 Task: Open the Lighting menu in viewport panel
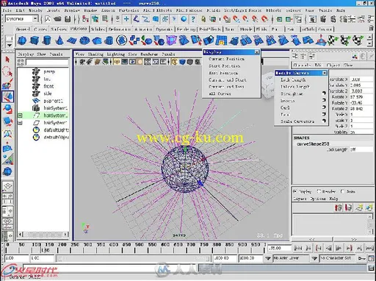point(115,54)
